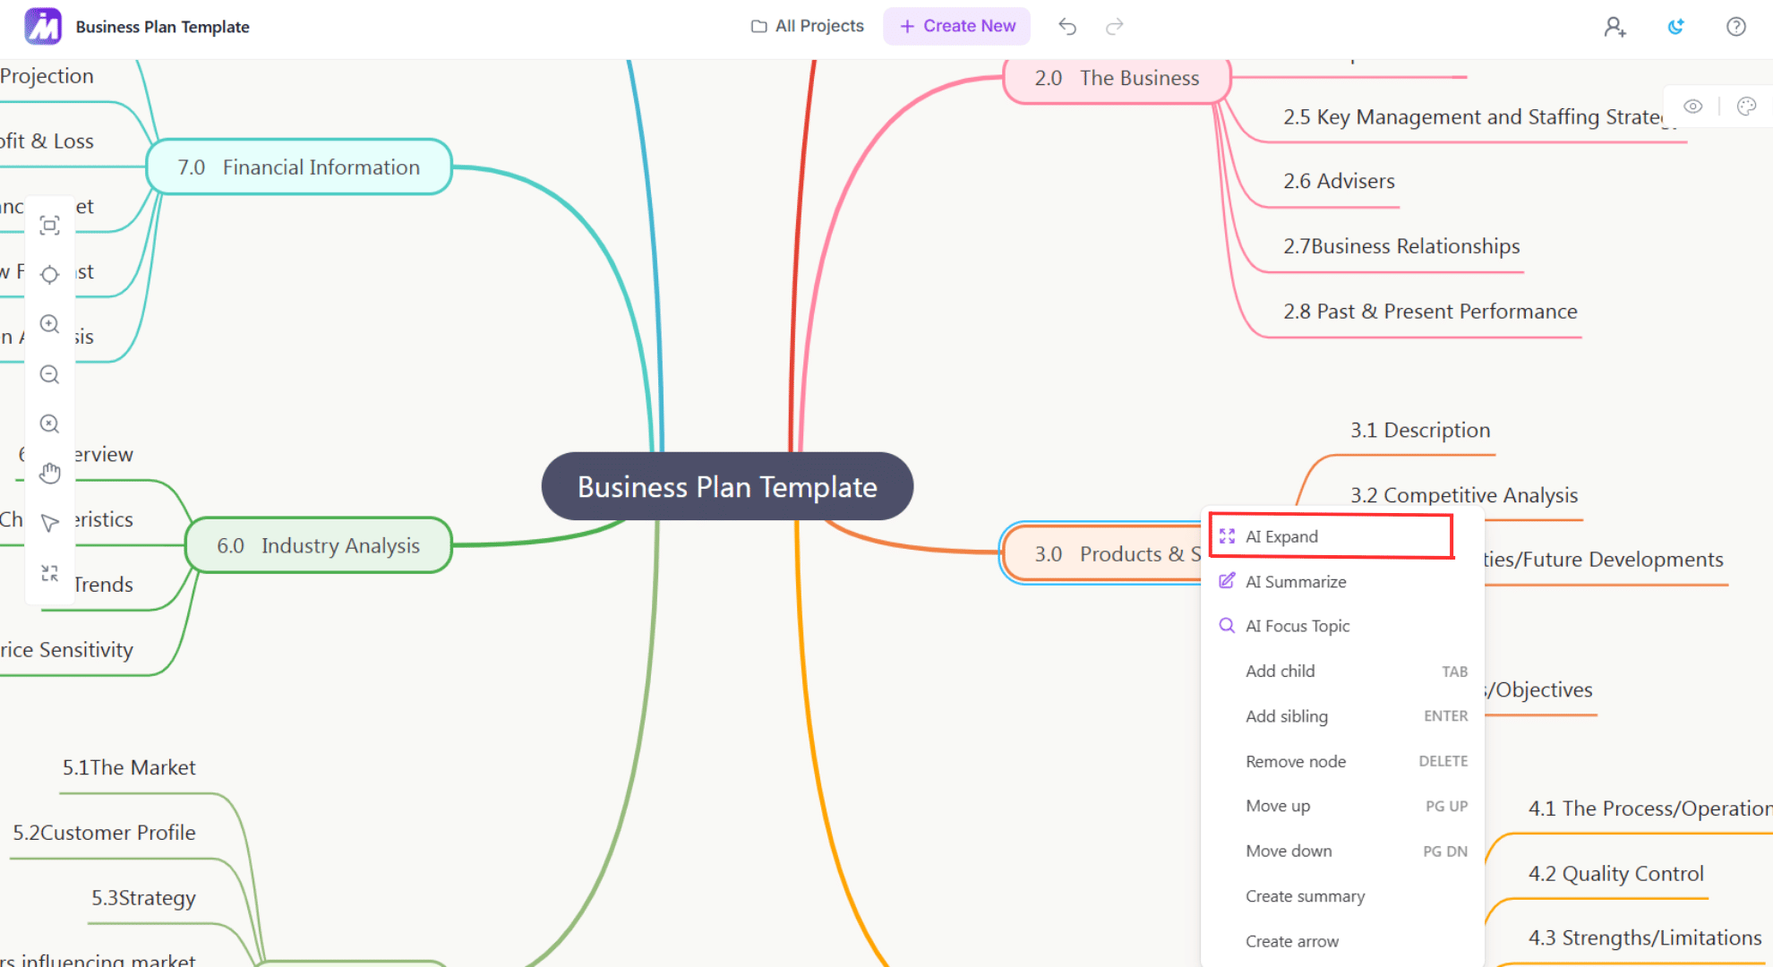Select the Business Plan Template central node
Viewport: 1773px width, 967px height.
tap(727, 486)
